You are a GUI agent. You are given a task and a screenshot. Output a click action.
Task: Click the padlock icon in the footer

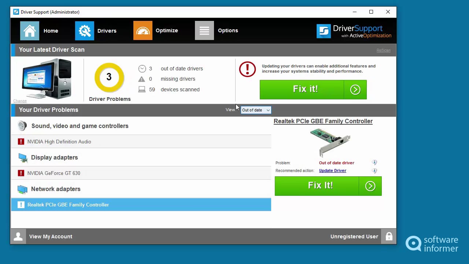[x=389, y=236]
